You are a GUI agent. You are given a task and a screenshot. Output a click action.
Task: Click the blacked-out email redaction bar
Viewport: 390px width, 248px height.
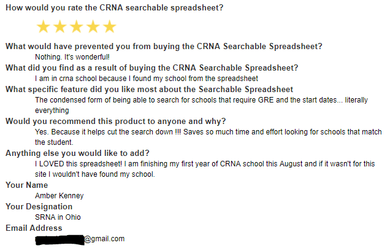59,240
